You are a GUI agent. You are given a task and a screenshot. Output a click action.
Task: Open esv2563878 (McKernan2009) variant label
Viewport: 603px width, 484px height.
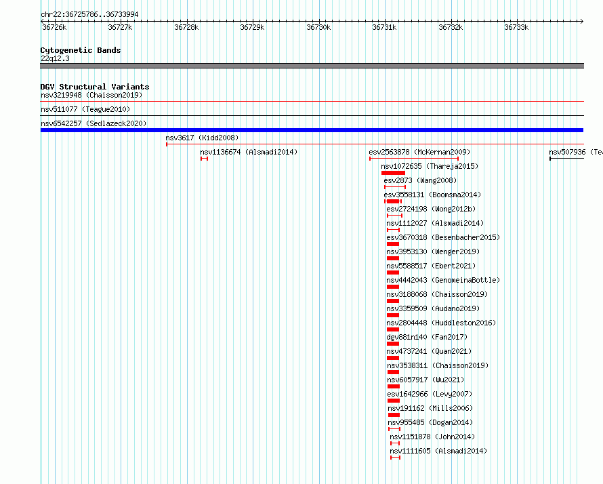(x=419, y=152)
